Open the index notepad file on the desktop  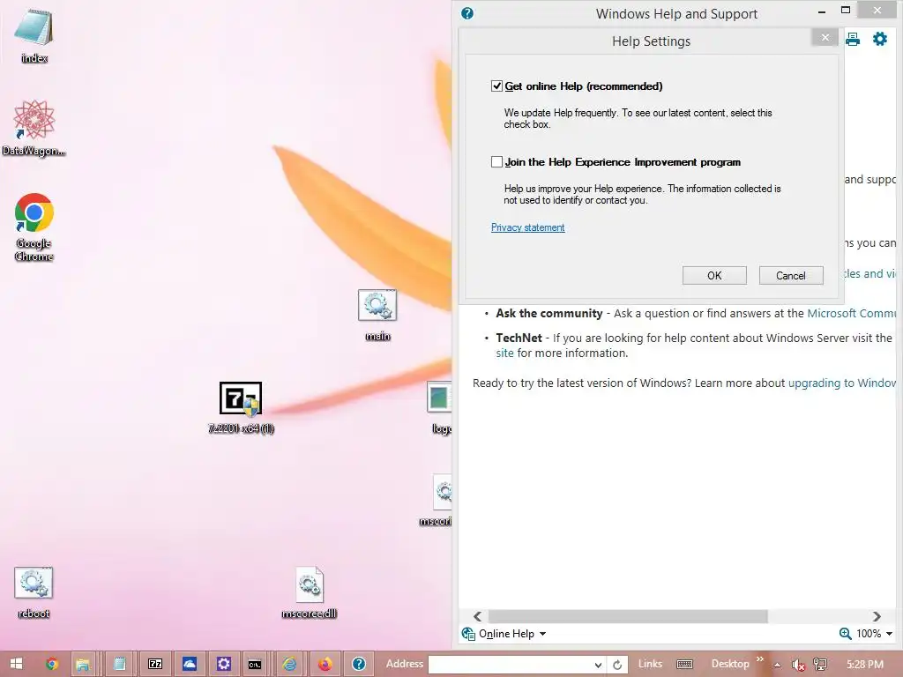(34, 34)
